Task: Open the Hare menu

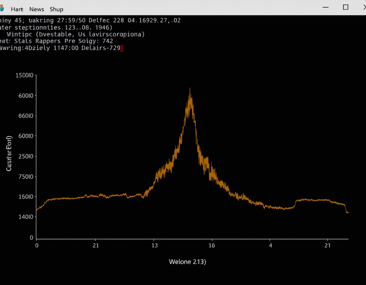Action: (x=17, y=9)
